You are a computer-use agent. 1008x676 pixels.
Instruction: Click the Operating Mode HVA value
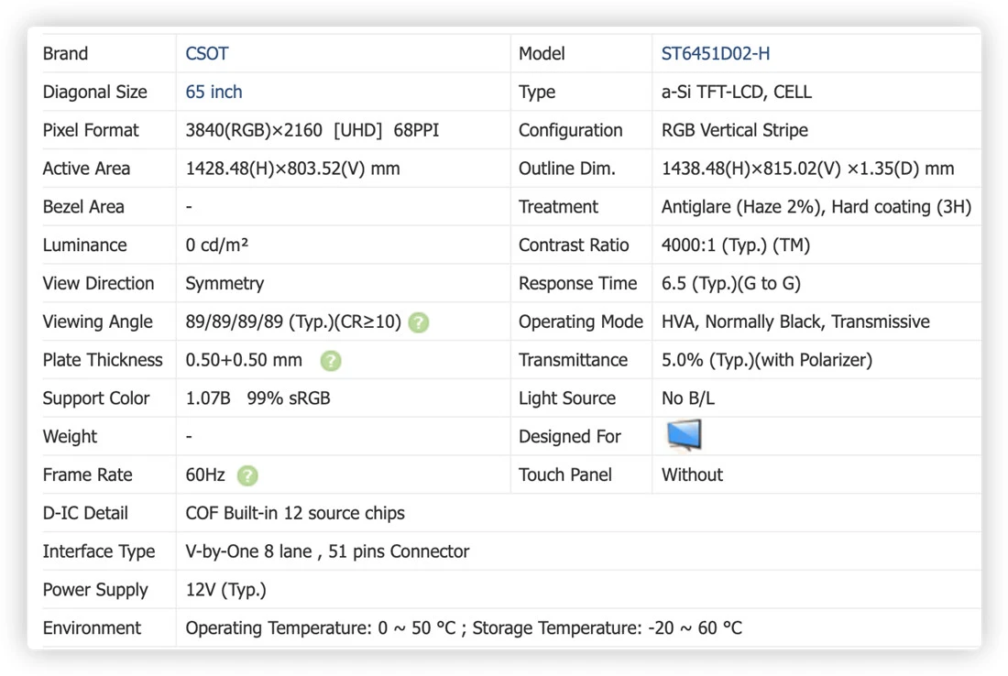(795, 322)
